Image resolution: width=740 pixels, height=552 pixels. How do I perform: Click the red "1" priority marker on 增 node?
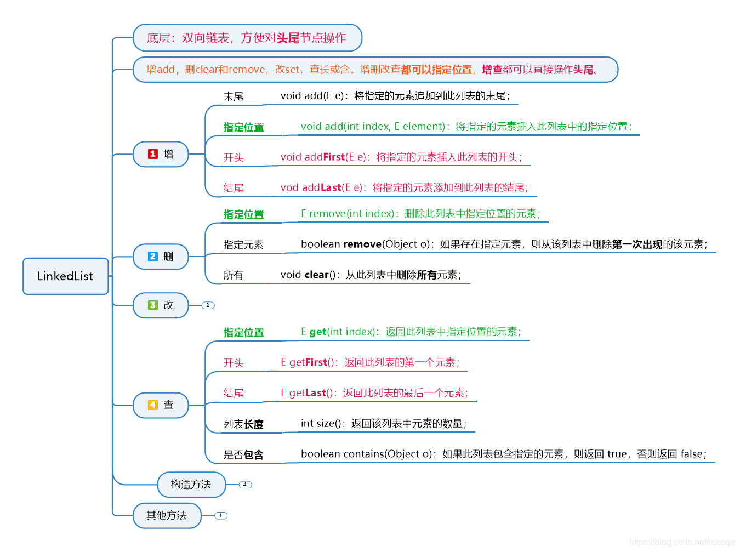coord(152,154)
